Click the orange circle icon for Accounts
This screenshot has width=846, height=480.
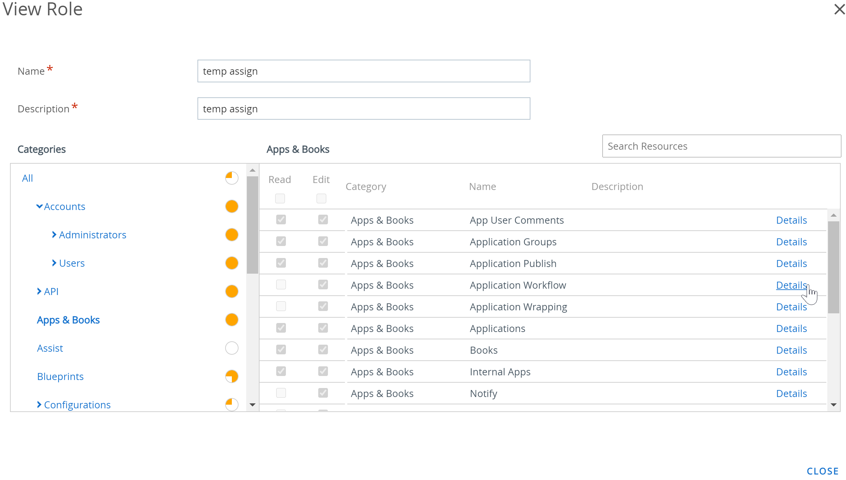coord(232,206)
